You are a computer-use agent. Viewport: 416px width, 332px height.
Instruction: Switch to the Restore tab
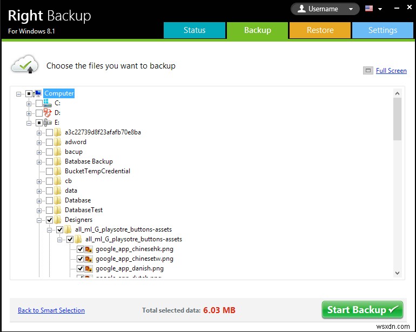coord(320,30)
